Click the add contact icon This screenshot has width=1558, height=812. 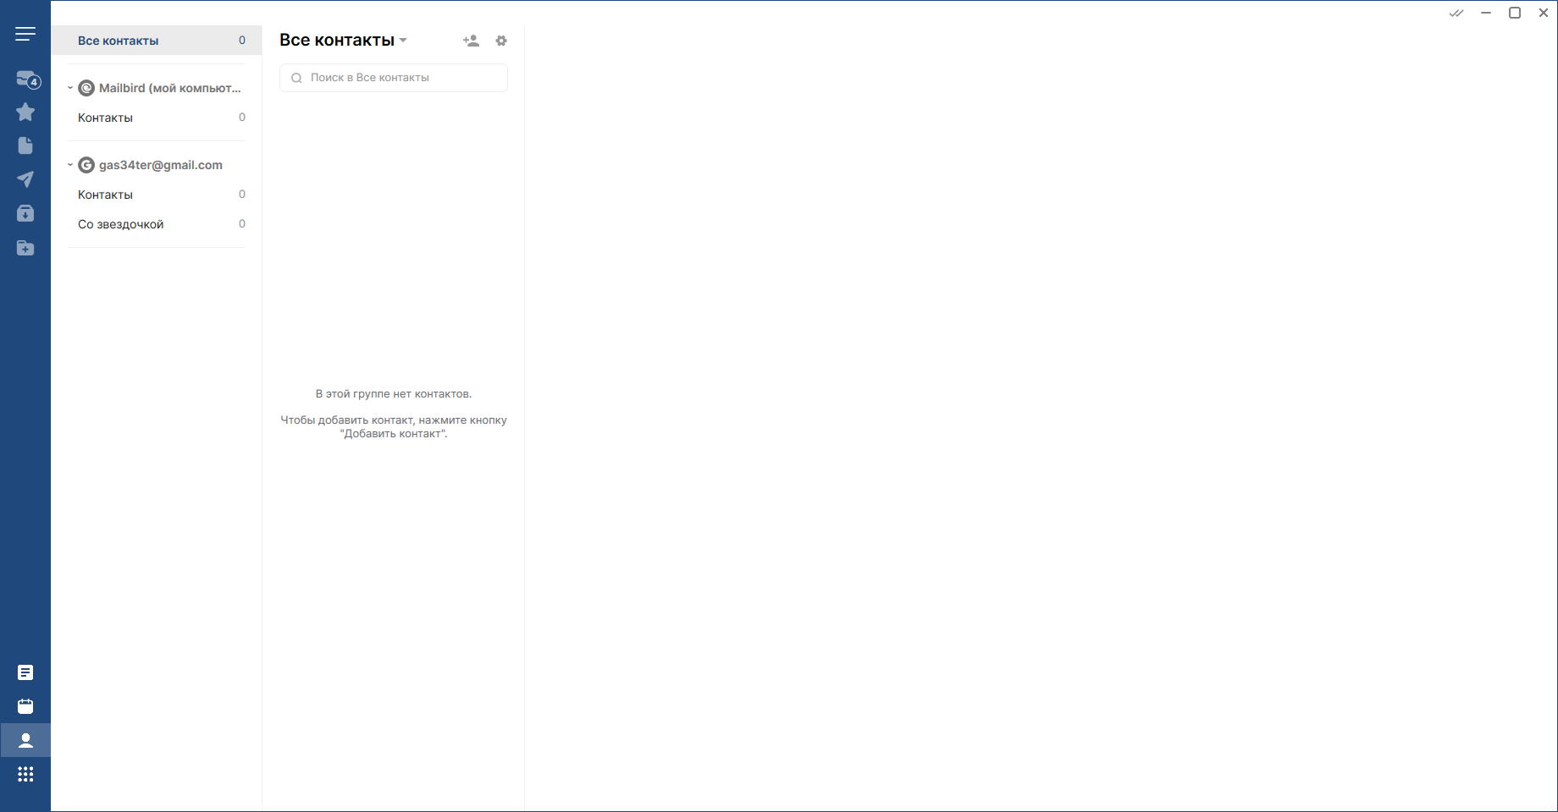(x=471, y=41)
